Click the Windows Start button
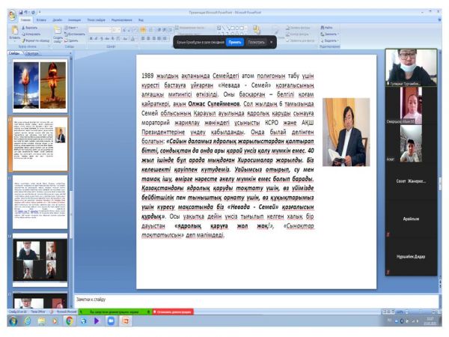Screen dimensions: 449x337 (12, 321)
